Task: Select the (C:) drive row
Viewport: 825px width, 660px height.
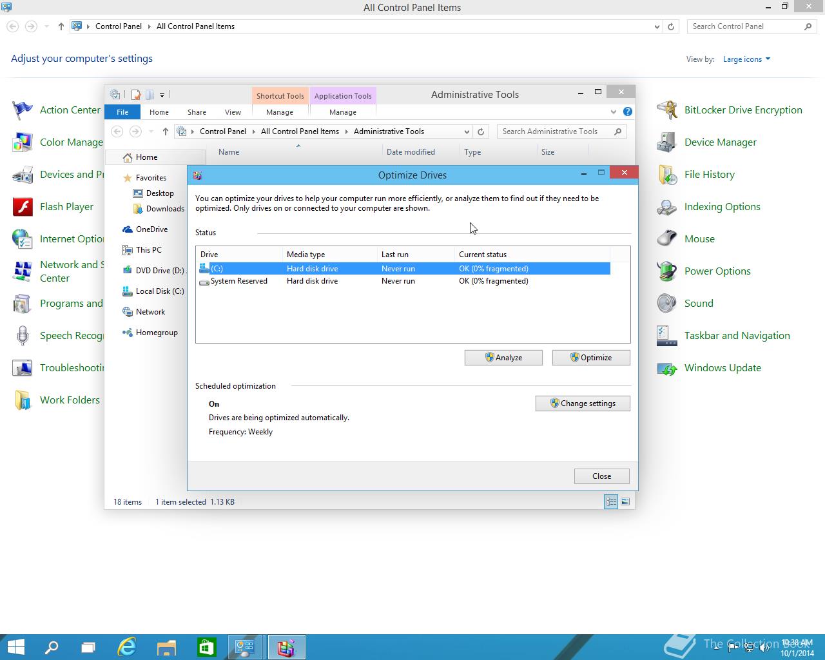Action: 404,269
